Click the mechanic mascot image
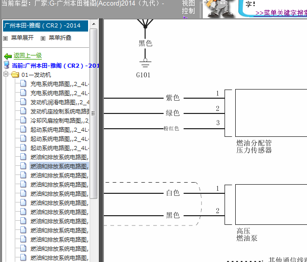Screen dimensions: 307x262 [x=219, y=9]
